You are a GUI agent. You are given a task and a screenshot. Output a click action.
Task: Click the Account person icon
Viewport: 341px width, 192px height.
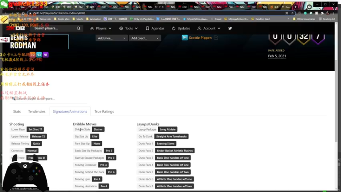tap(199, 28)
